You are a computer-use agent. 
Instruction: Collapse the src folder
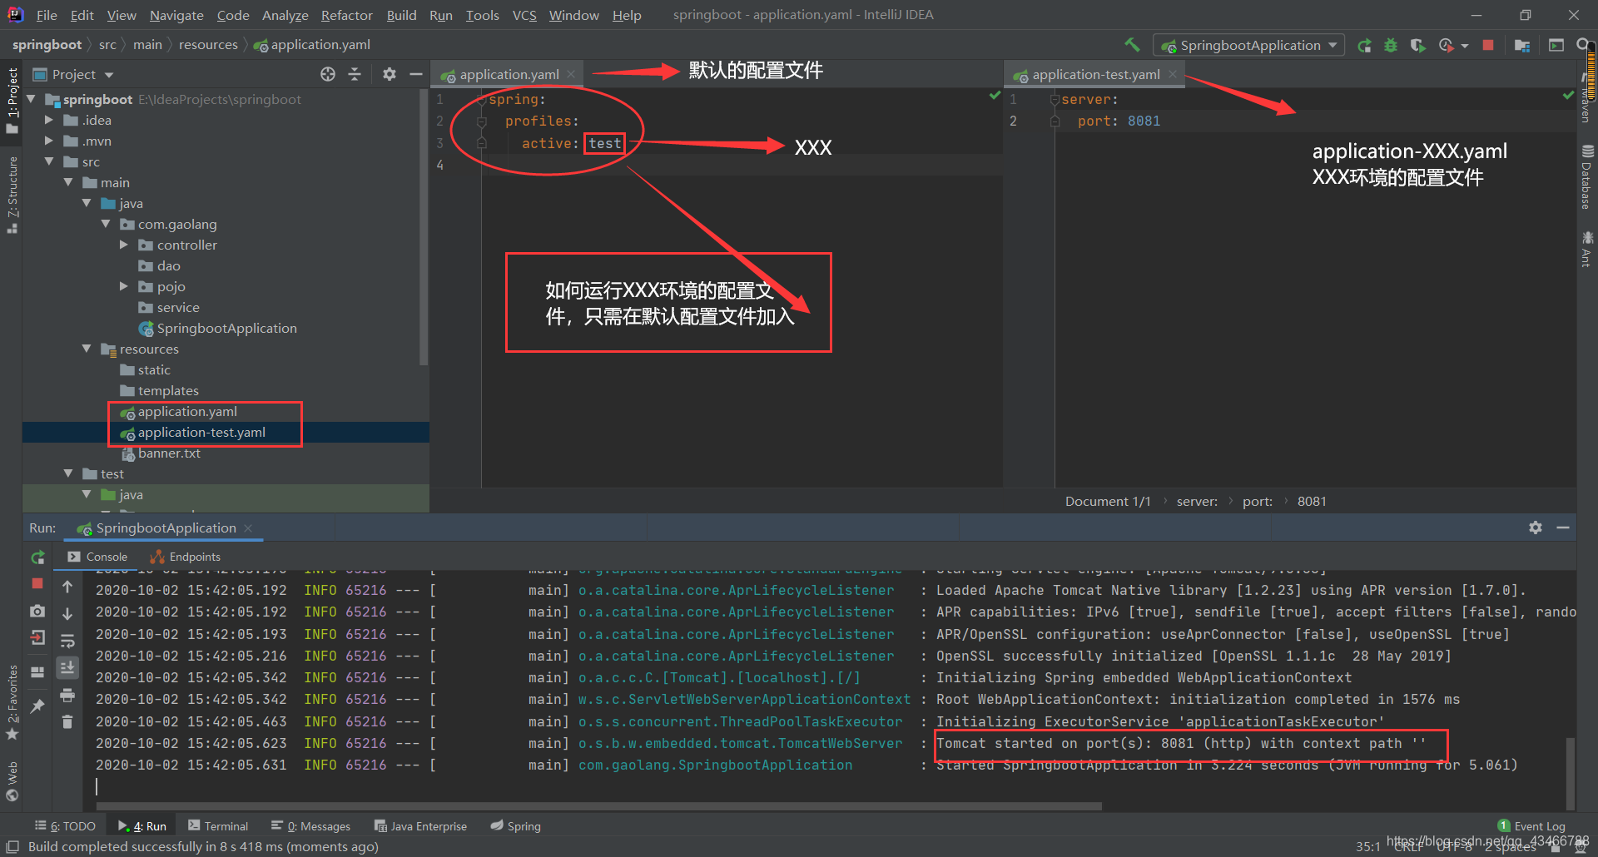tap(49, 161)
